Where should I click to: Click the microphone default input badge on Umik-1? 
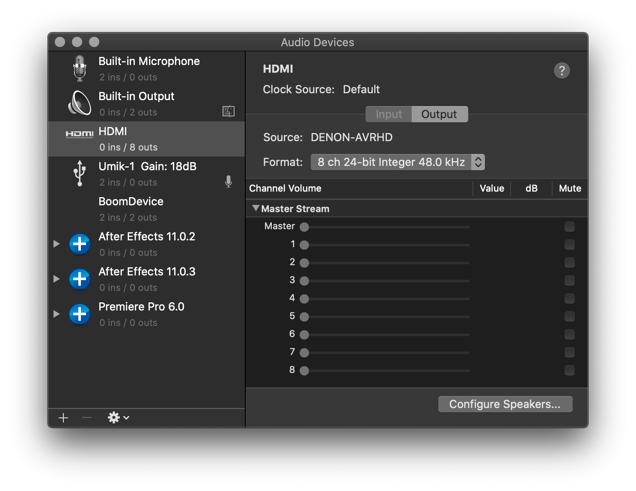(229, 182)
